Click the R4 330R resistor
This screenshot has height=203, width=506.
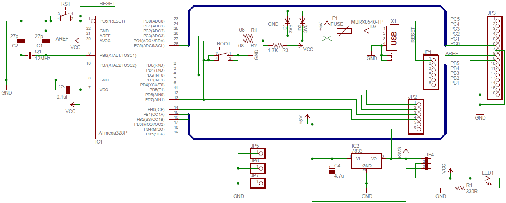click(461, 188)
